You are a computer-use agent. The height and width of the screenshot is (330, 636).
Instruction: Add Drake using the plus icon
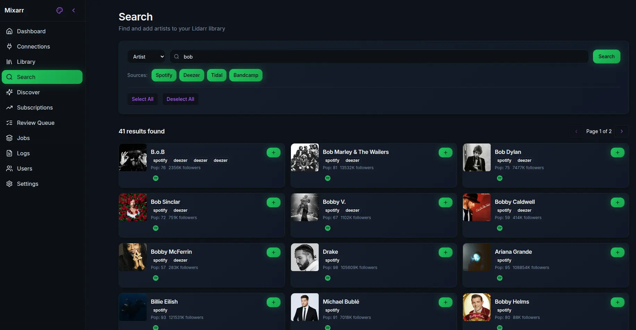click(x=445, y=252)
